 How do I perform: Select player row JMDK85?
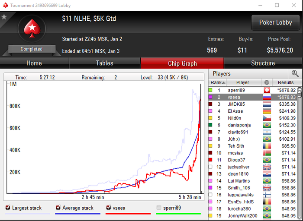[x=253, y=104]
